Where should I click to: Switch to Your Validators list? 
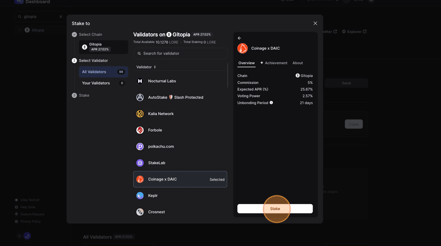(x=103, y=83)
